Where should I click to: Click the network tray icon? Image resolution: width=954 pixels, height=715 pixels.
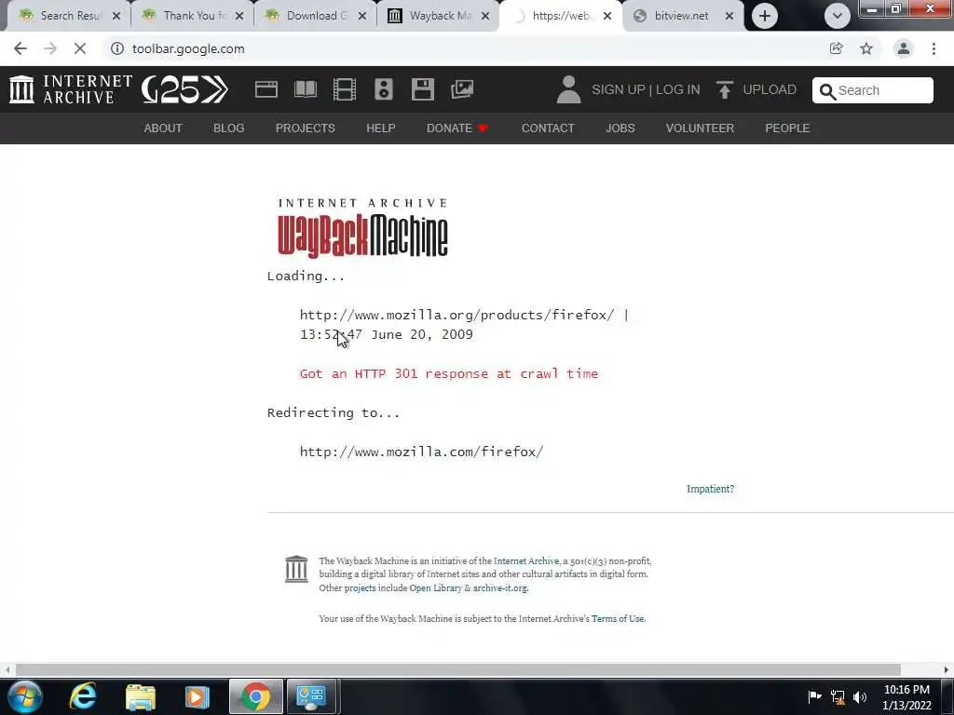[838, 696]
